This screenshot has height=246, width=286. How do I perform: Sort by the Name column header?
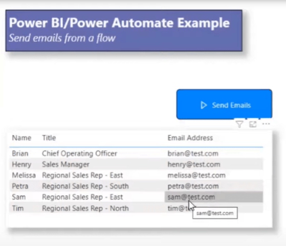[x=21, y=138]
